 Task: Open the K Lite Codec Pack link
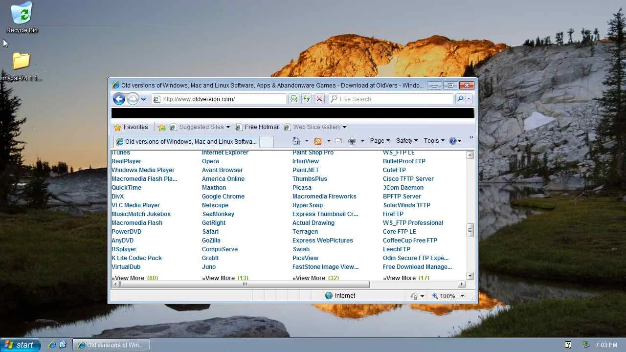coord(136,258)
